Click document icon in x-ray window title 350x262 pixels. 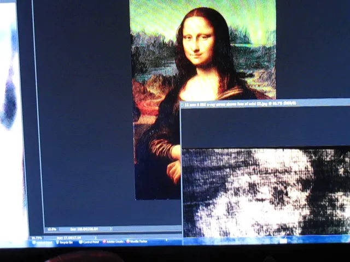[x=182, y=105]
